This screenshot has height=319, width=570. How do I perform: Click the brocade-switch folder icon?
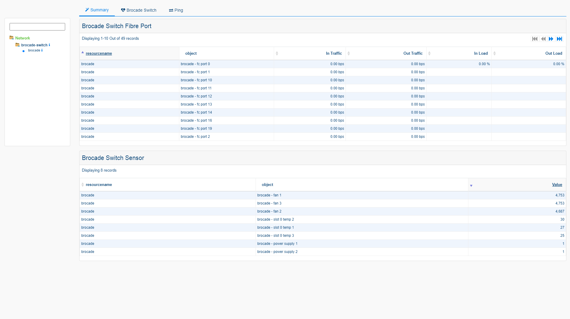(18, 45)
